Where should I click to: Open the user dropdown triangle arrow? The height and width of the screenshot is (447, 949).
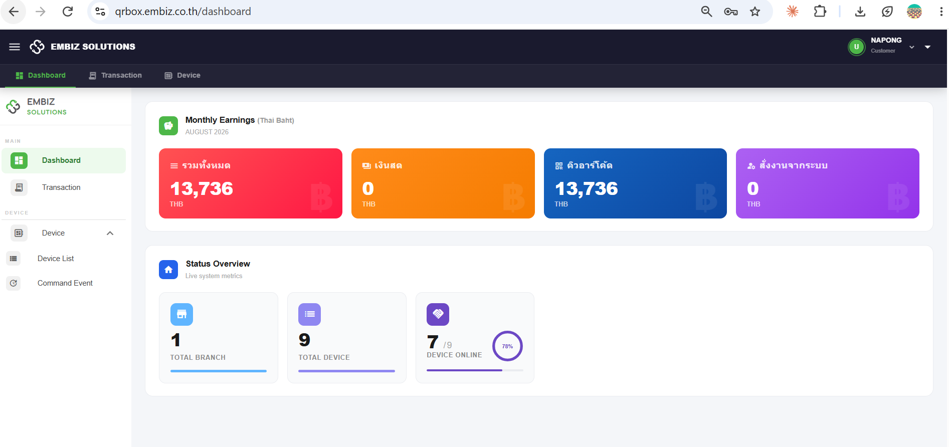point(927,47)
